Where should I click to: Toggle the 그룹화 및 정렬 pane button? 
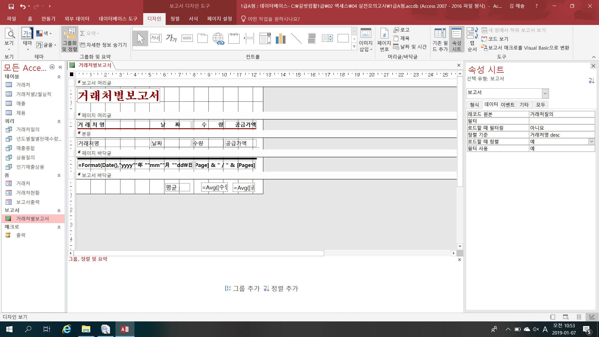(69, 40)
